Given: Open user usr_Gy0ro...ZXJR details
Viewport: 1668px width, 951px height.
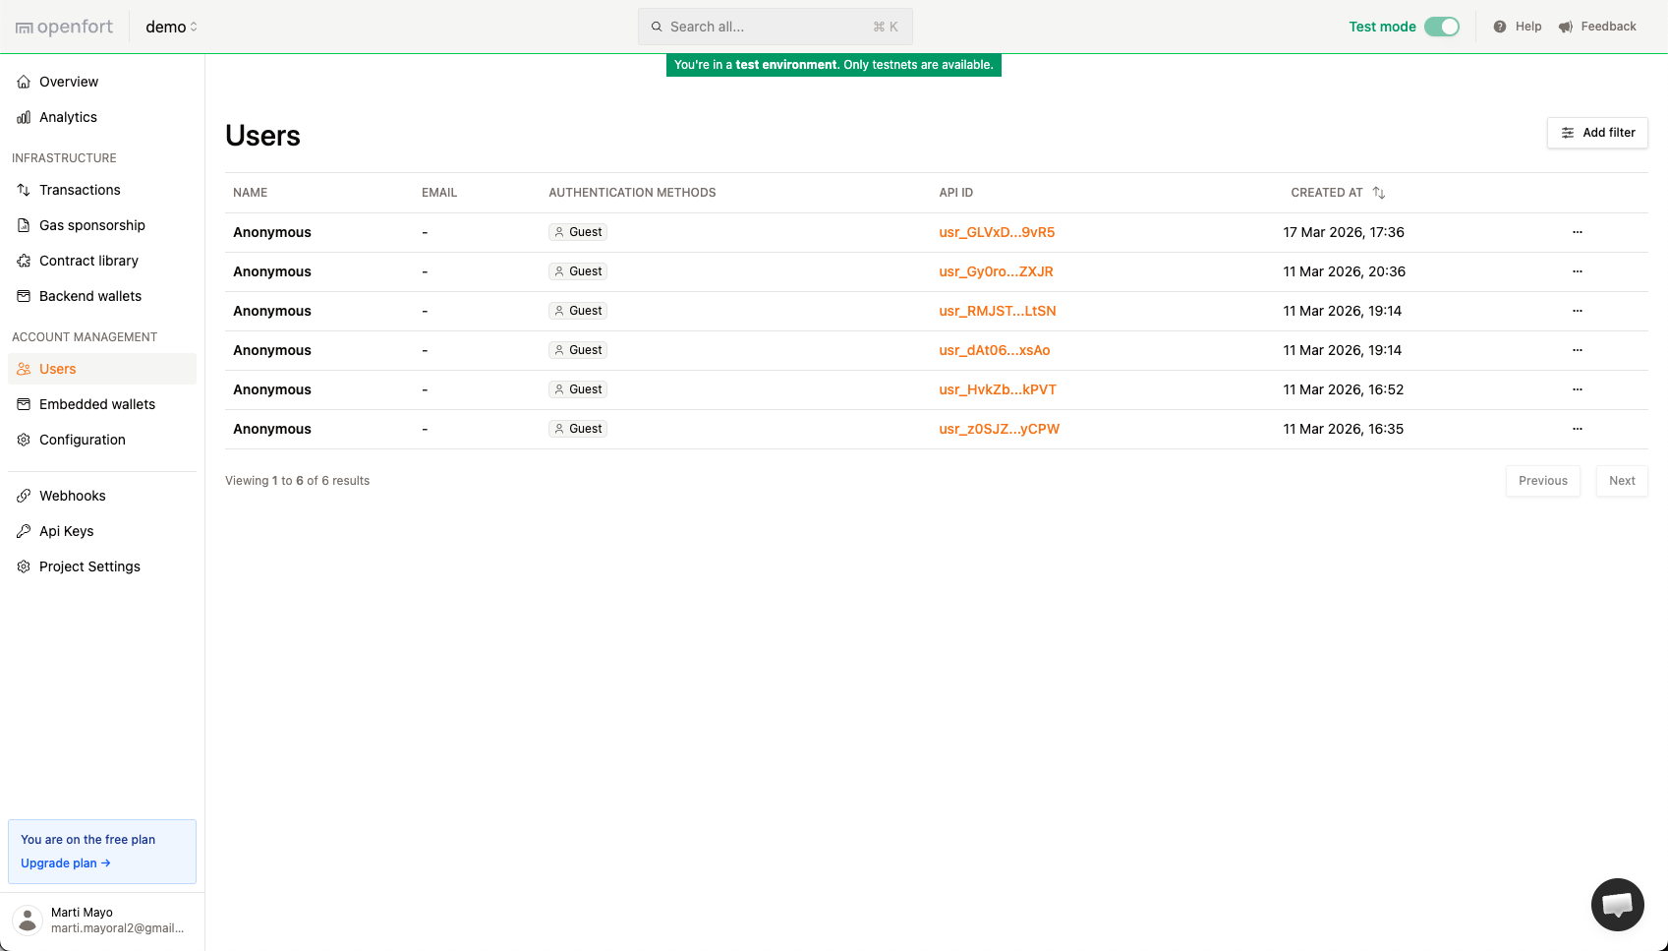Looking at the screenshot, I should point(996,271).
